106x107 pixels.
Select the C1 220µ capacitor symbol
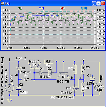click(92, 79)
